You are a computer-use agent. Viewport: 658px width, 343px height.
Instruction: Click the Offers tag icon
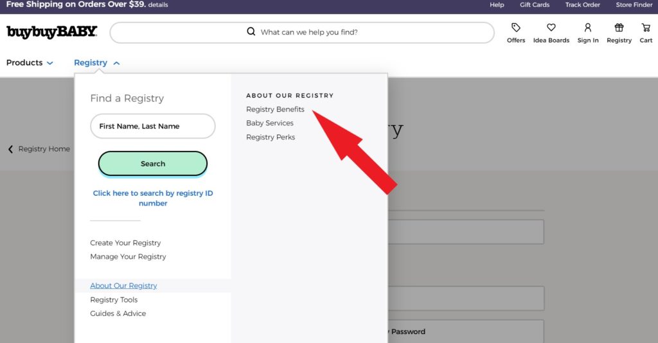(x=515, y=28)
